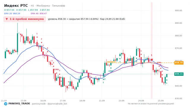This screenshot has width=190, height=107.
Task: Click the EMA 20 860.29 legend
Action: pos(12,14)
